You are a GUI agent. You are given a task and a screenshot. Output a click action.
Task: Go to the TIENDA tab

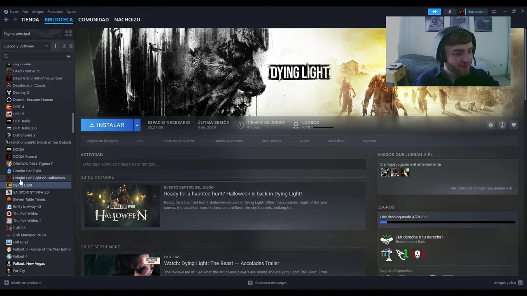coord(30,19)
